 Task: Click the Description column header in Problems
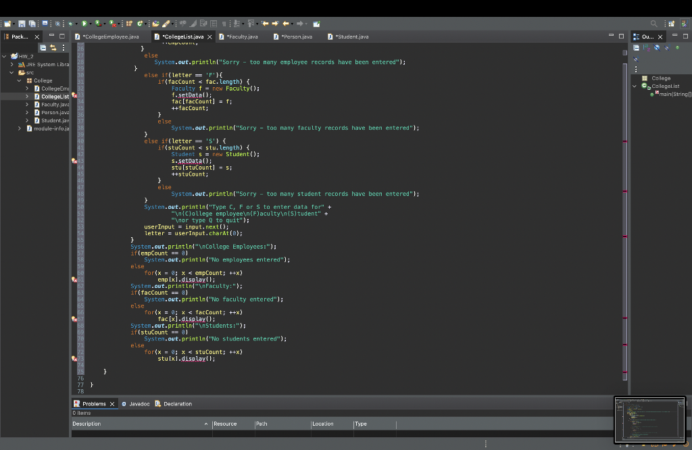click(x=86, y=424)
